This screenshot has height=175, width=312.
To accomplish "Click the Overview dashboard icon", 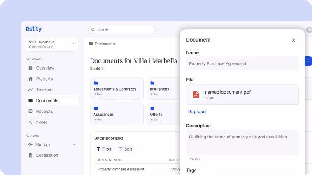I will coord(31,68).
